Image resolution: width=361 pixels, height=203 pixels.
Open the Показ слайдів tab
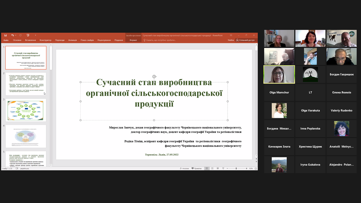(x=87, y=40)
